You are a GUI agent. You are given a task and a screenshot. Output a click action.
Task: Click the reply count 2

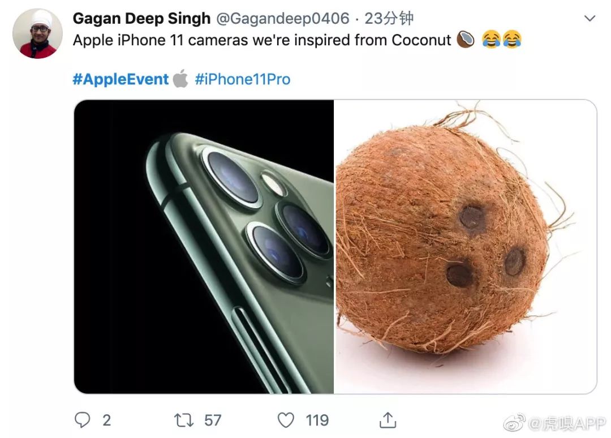pos(106,420)
